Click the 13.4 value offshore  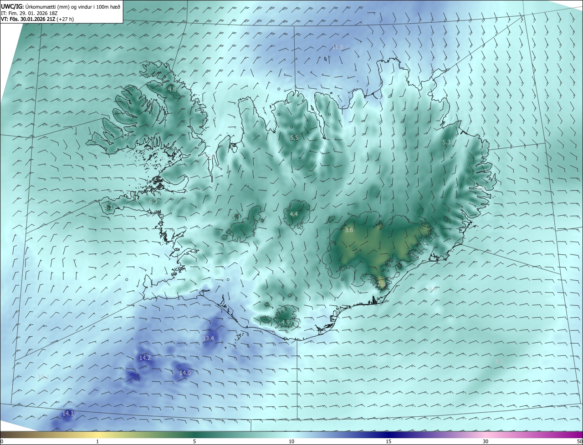coord(209,339)
